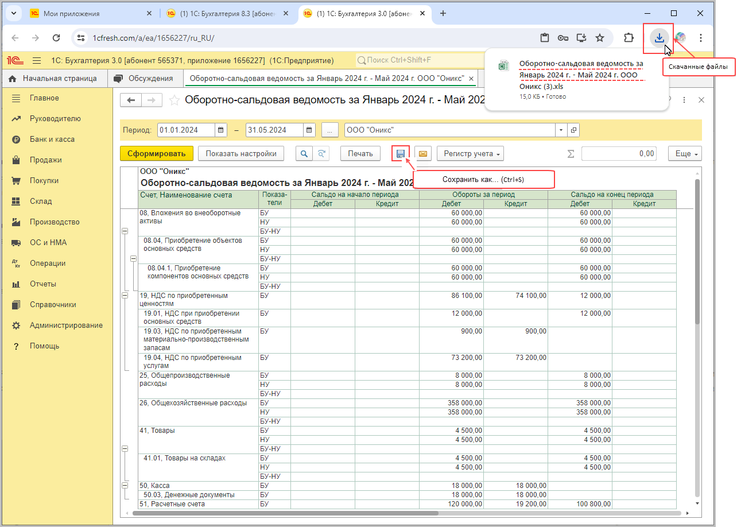Screen dimensions: 737x527
Task: Click the find-next icon beside magnifier
Action: [321, 153]
